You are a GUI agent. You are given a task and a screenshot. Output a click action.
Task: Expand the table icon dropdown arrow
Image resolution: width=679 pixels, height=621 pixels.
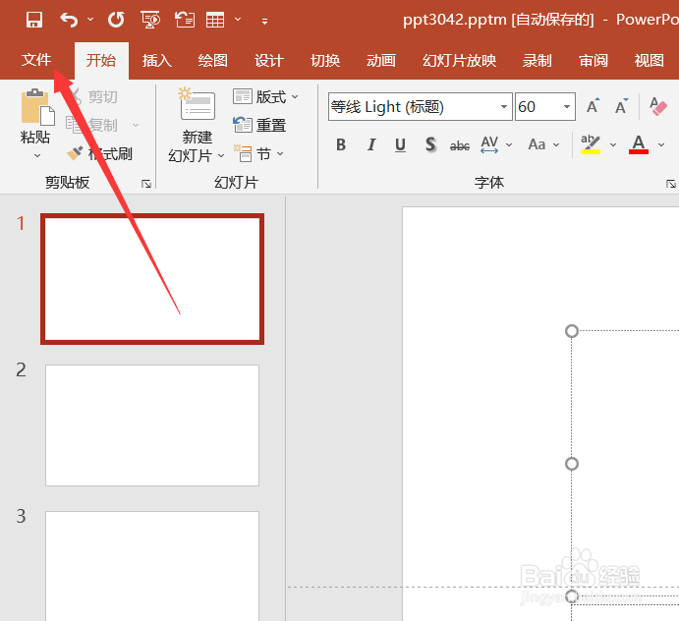(x=238, y=20)
